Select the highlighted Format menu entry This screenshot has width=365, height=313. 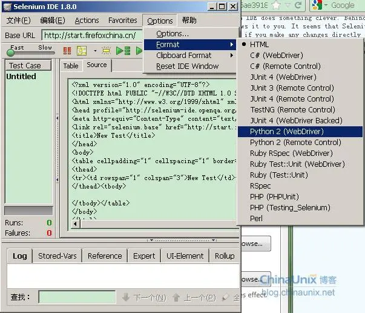point(190,45)
